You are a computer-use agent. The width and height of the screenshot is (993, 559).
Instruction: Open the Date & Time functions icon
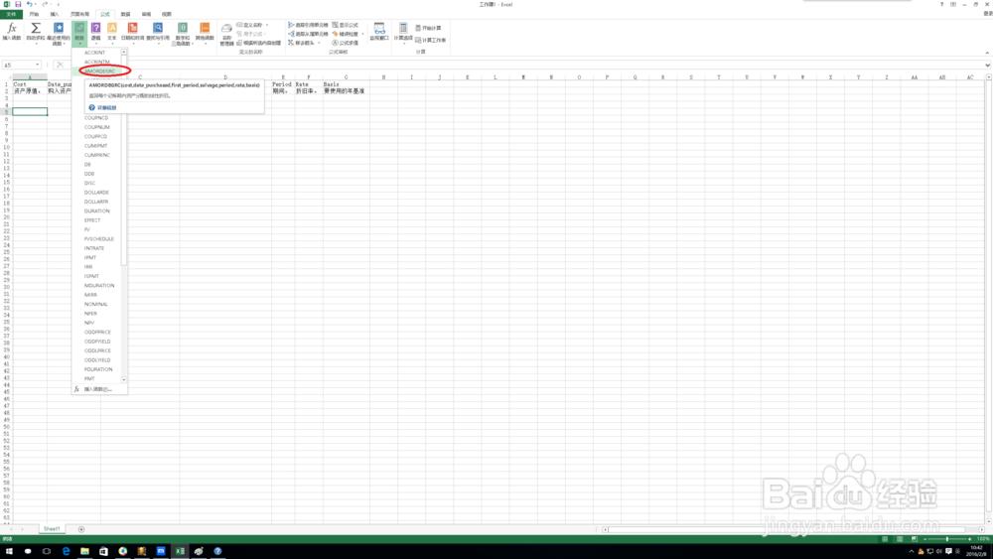[x=132, y=33]
